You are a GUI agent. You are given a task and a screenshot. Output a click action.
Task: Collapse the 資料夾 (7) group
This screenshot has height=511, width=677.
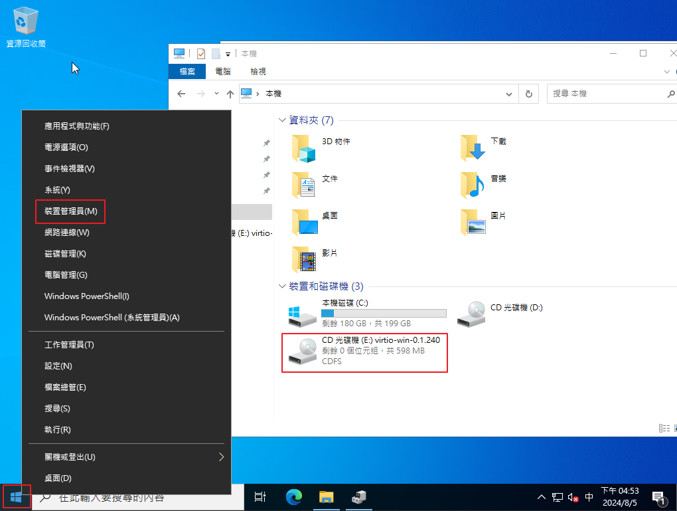tap(283, 120)
